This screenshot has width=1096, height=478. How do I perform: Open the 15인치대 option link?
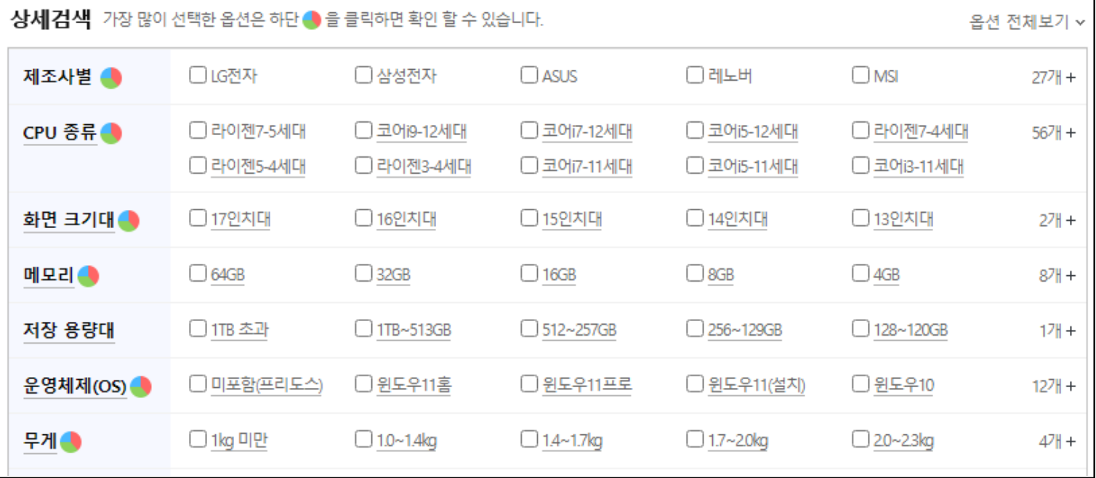click(572, 219)
